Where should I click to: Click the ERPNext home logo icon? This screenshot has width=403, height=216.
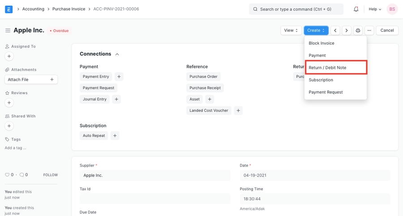click(x=9, y=9)
